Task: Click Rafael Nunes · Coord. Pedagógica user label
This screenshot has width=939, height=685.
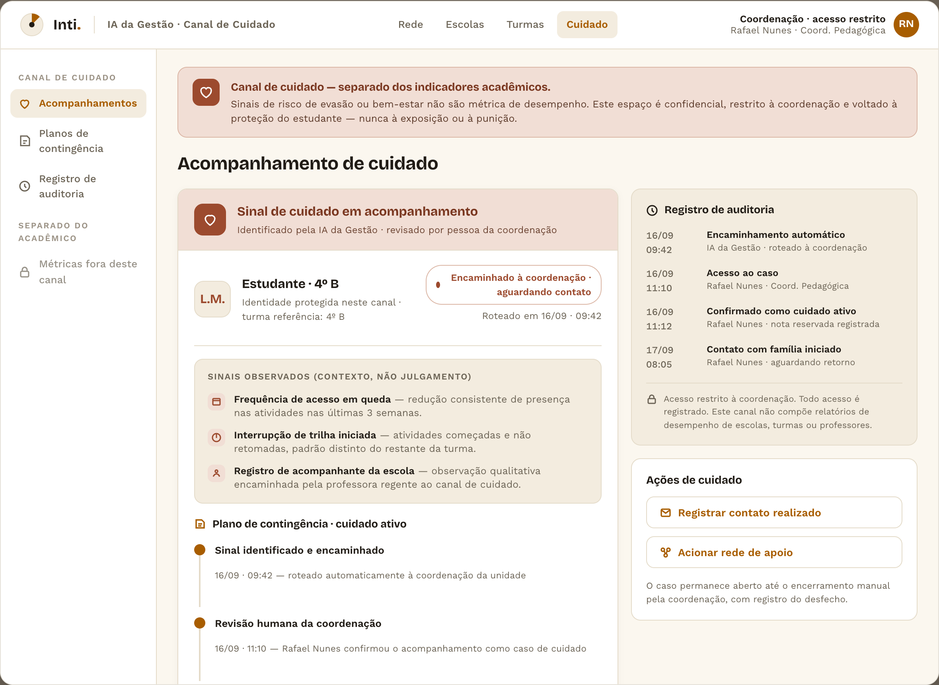Action: tap(808, 30)
